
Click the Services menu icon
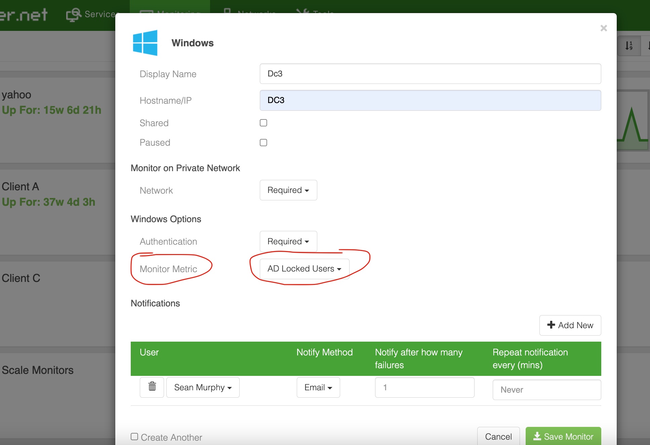coord(74,14)
